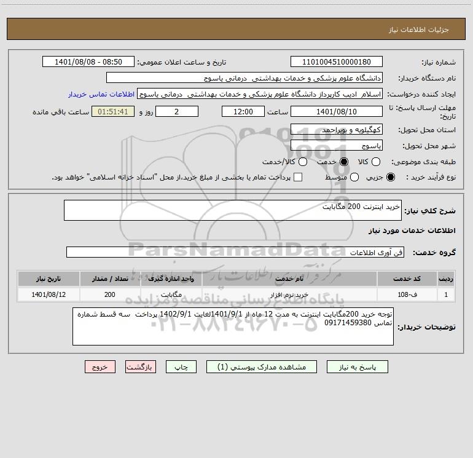Click the service group field فن آوری اطلاعات
473x458 pixels.
pyautogui.click(x=235, y=253)
